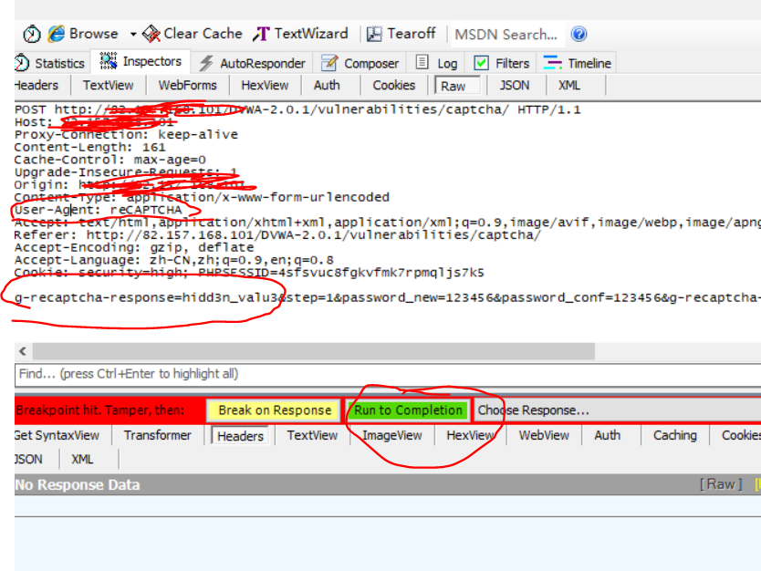Screen dimensions: 761x571
Task: Click the Referer header line
Action: tap(277, 235)
